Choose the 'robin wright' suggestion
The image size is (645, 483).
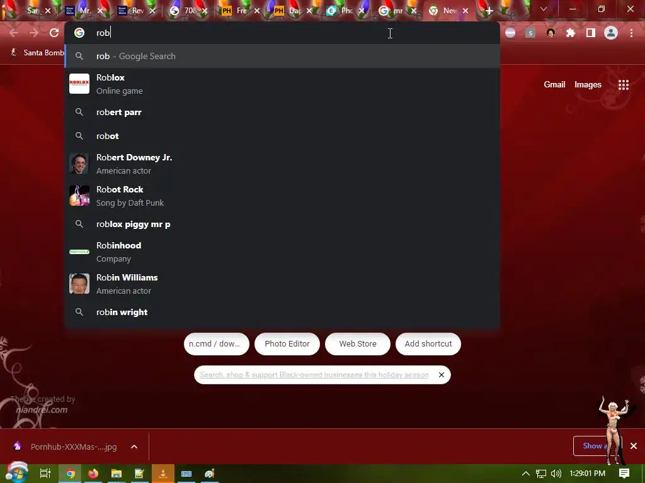pos(282,312)
